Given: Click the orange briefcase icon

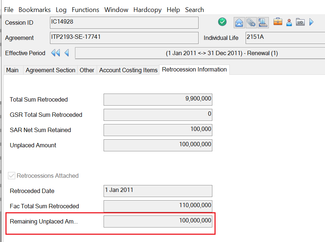Looking at the screenshot, I should click(278, 22).
